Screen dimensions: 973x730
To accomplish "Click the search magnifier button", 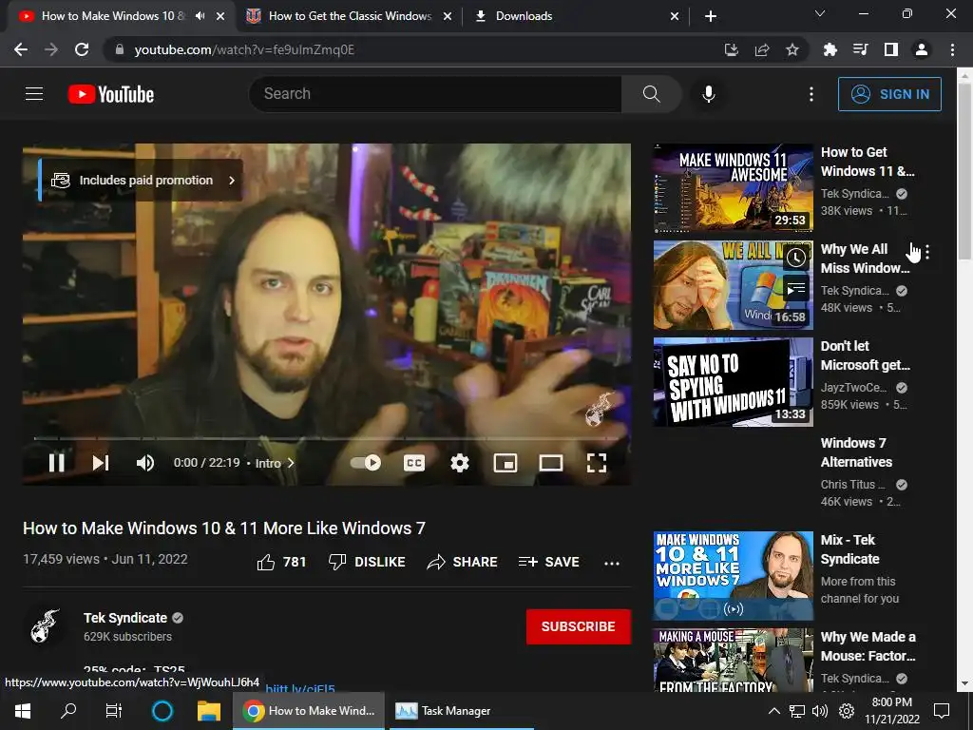I will pos(651,94).
